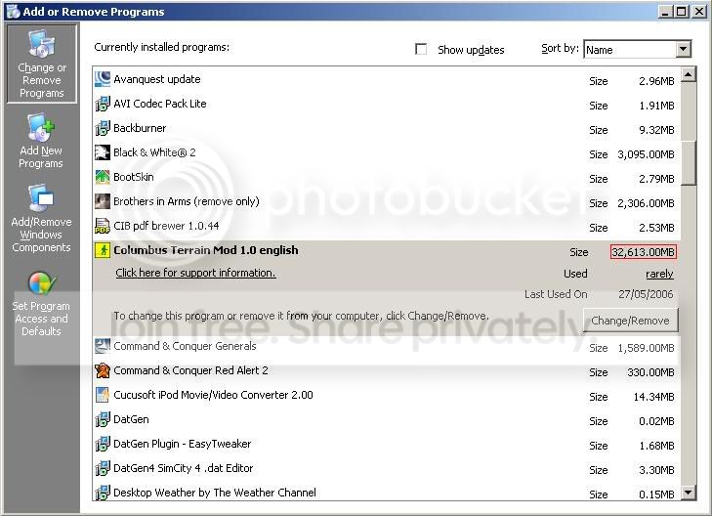The width and height of the screenshot is (712, 516).
Task: Click the 3,095.00MB size value
Action: [x=646, y=154]
